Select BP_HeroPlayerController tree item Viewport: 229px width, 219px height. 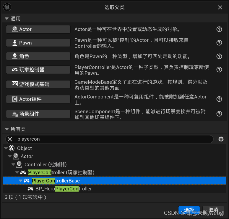click(x=64, y=189)
